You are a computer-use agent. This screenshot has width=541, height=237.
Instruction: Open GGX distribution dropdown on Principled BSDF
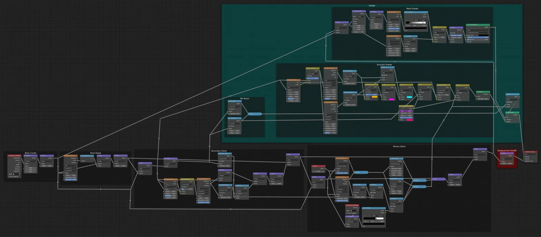478,30
